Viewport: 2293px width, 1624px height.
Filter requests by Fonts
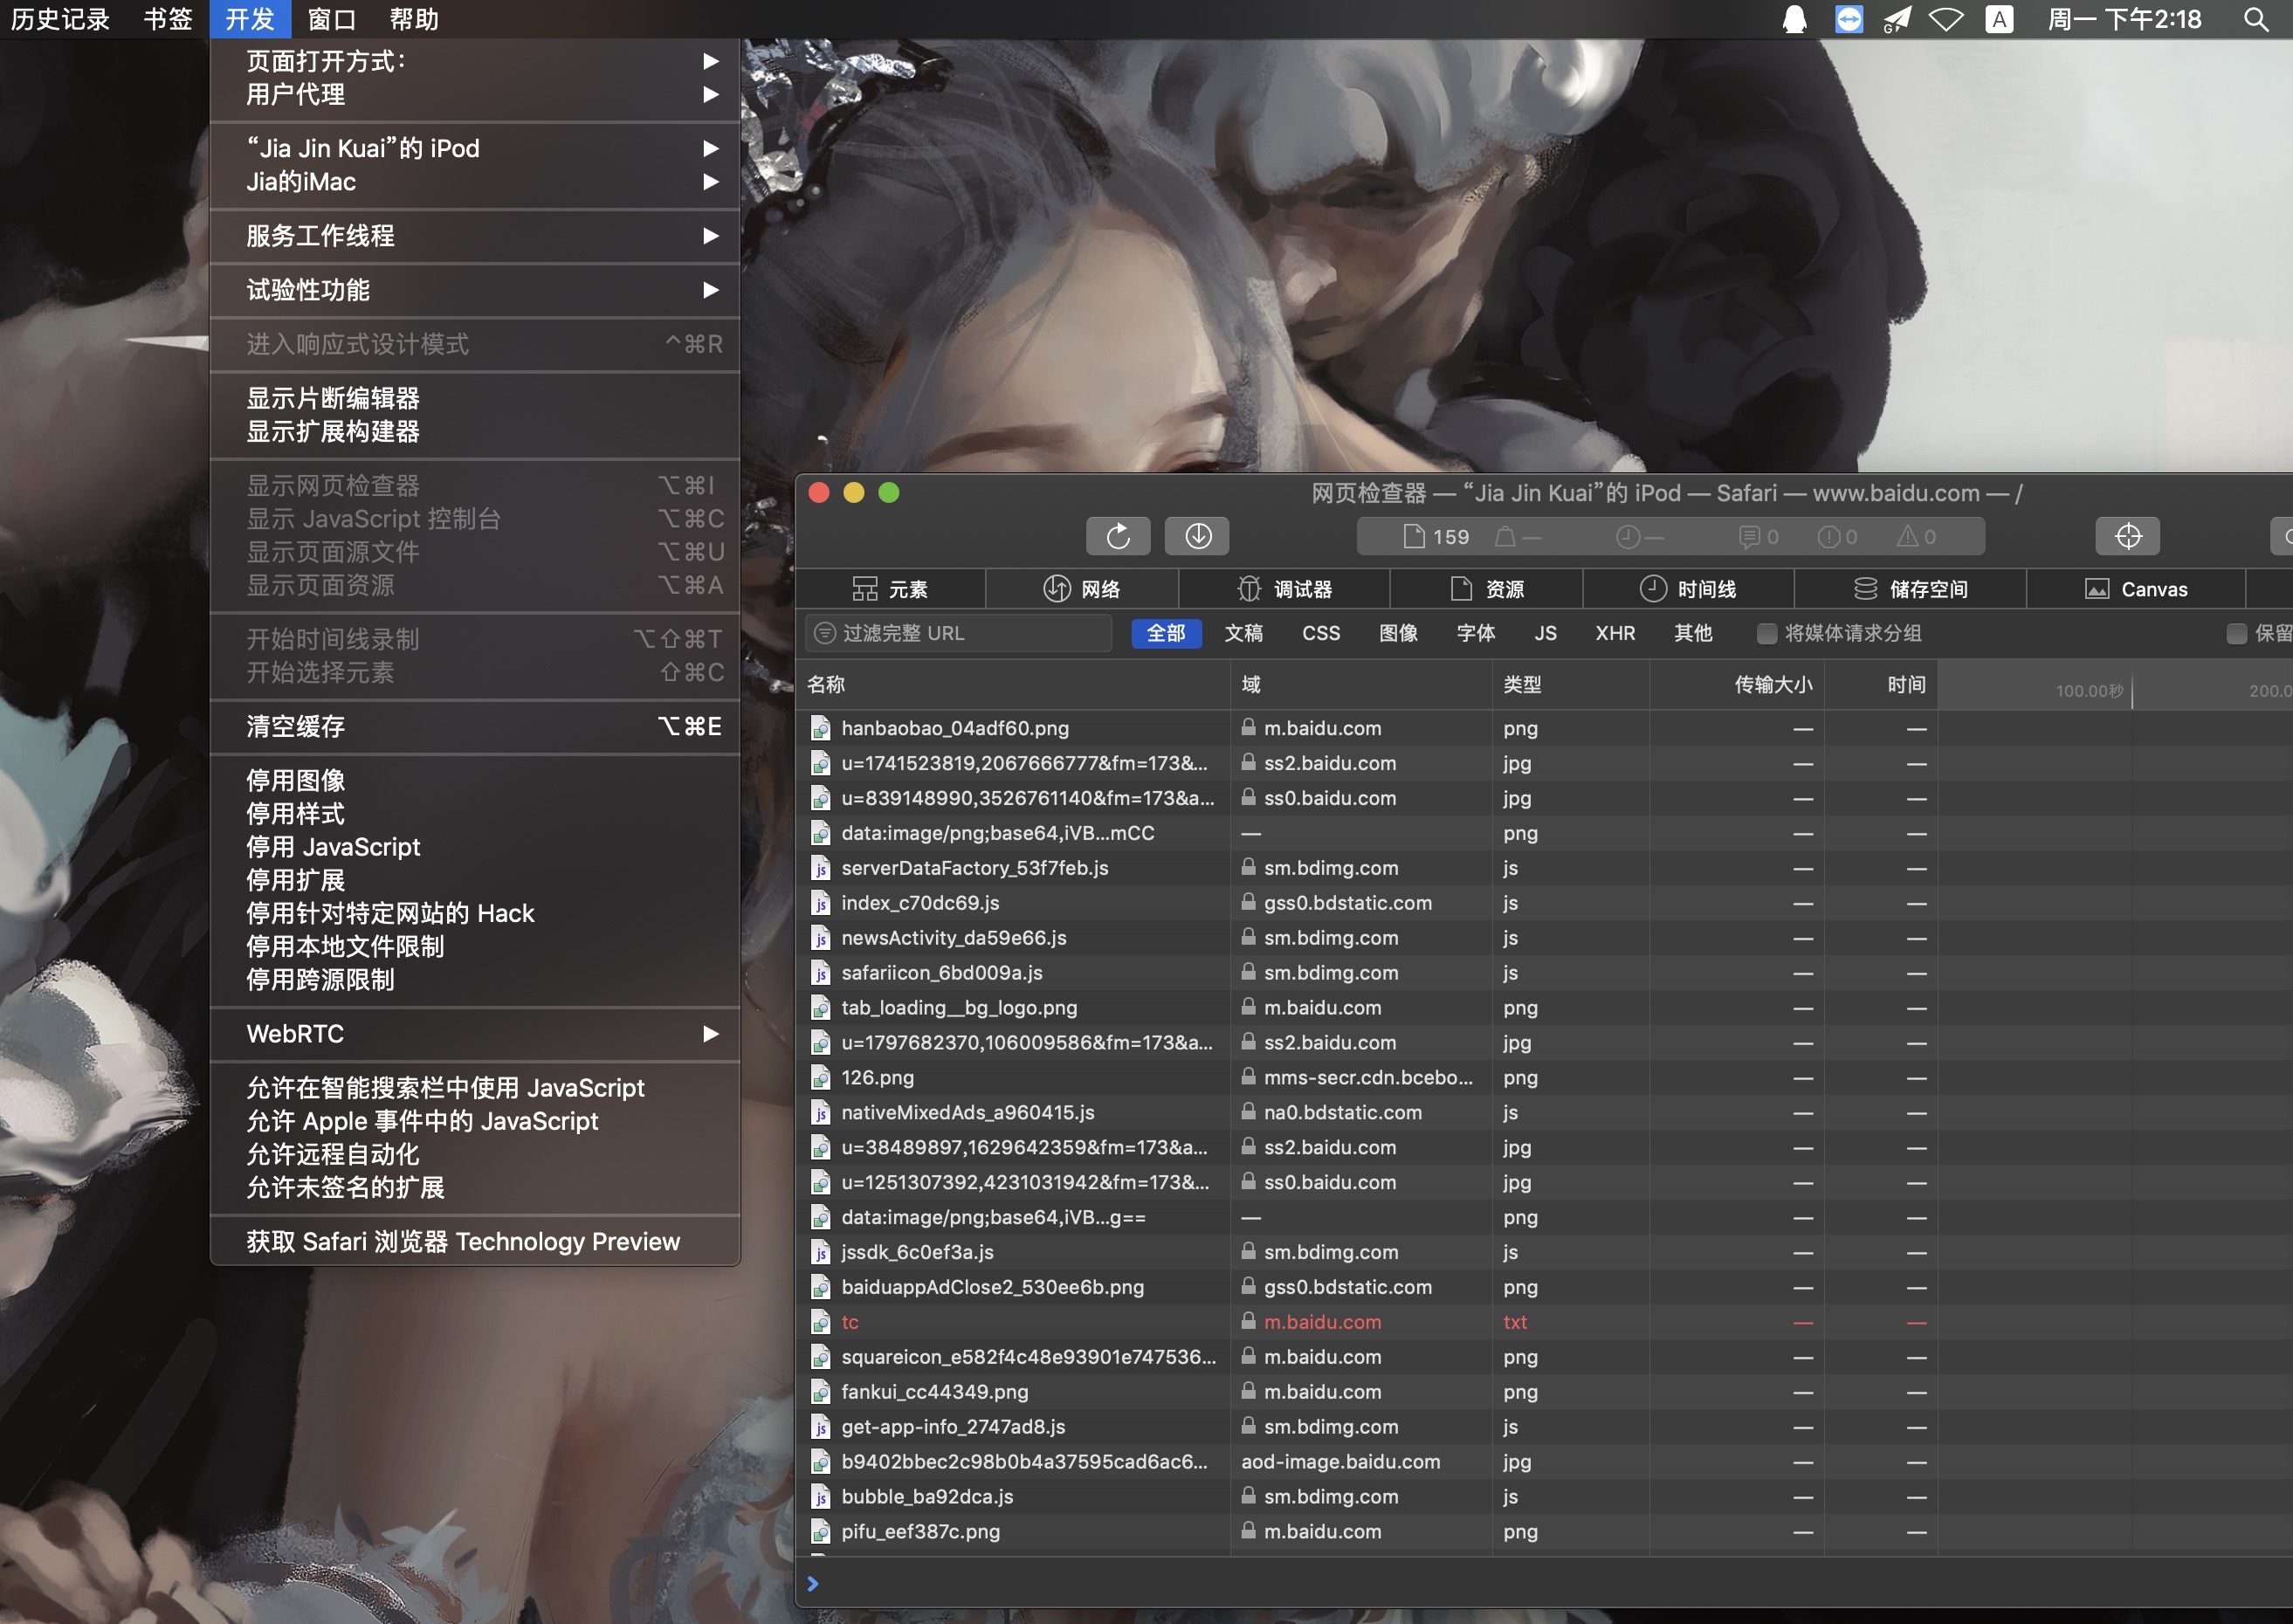click(x=1475, y=634)
